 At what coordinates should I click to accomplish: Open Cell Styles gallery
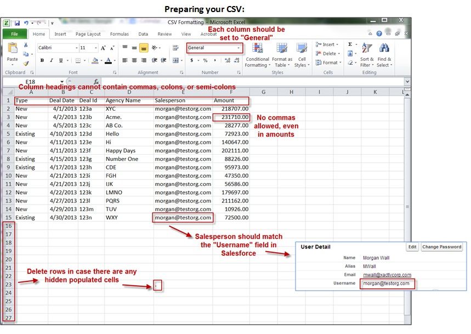[x=302, y=55]
